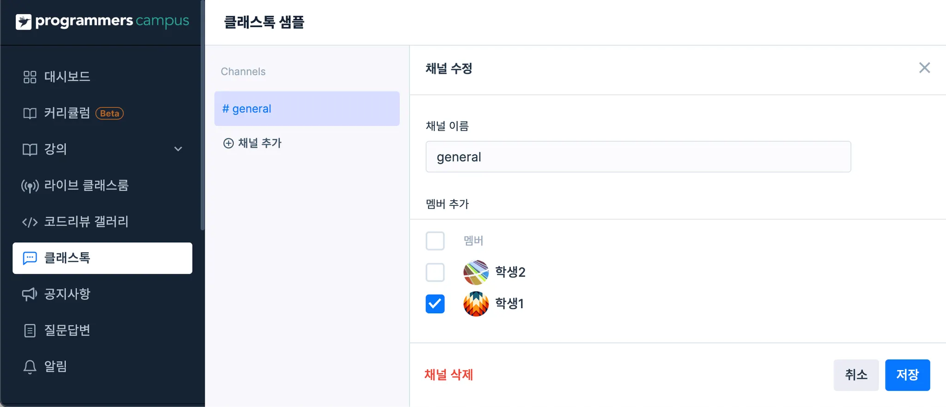Open the 질문답변 document icon

pos(30,331)
